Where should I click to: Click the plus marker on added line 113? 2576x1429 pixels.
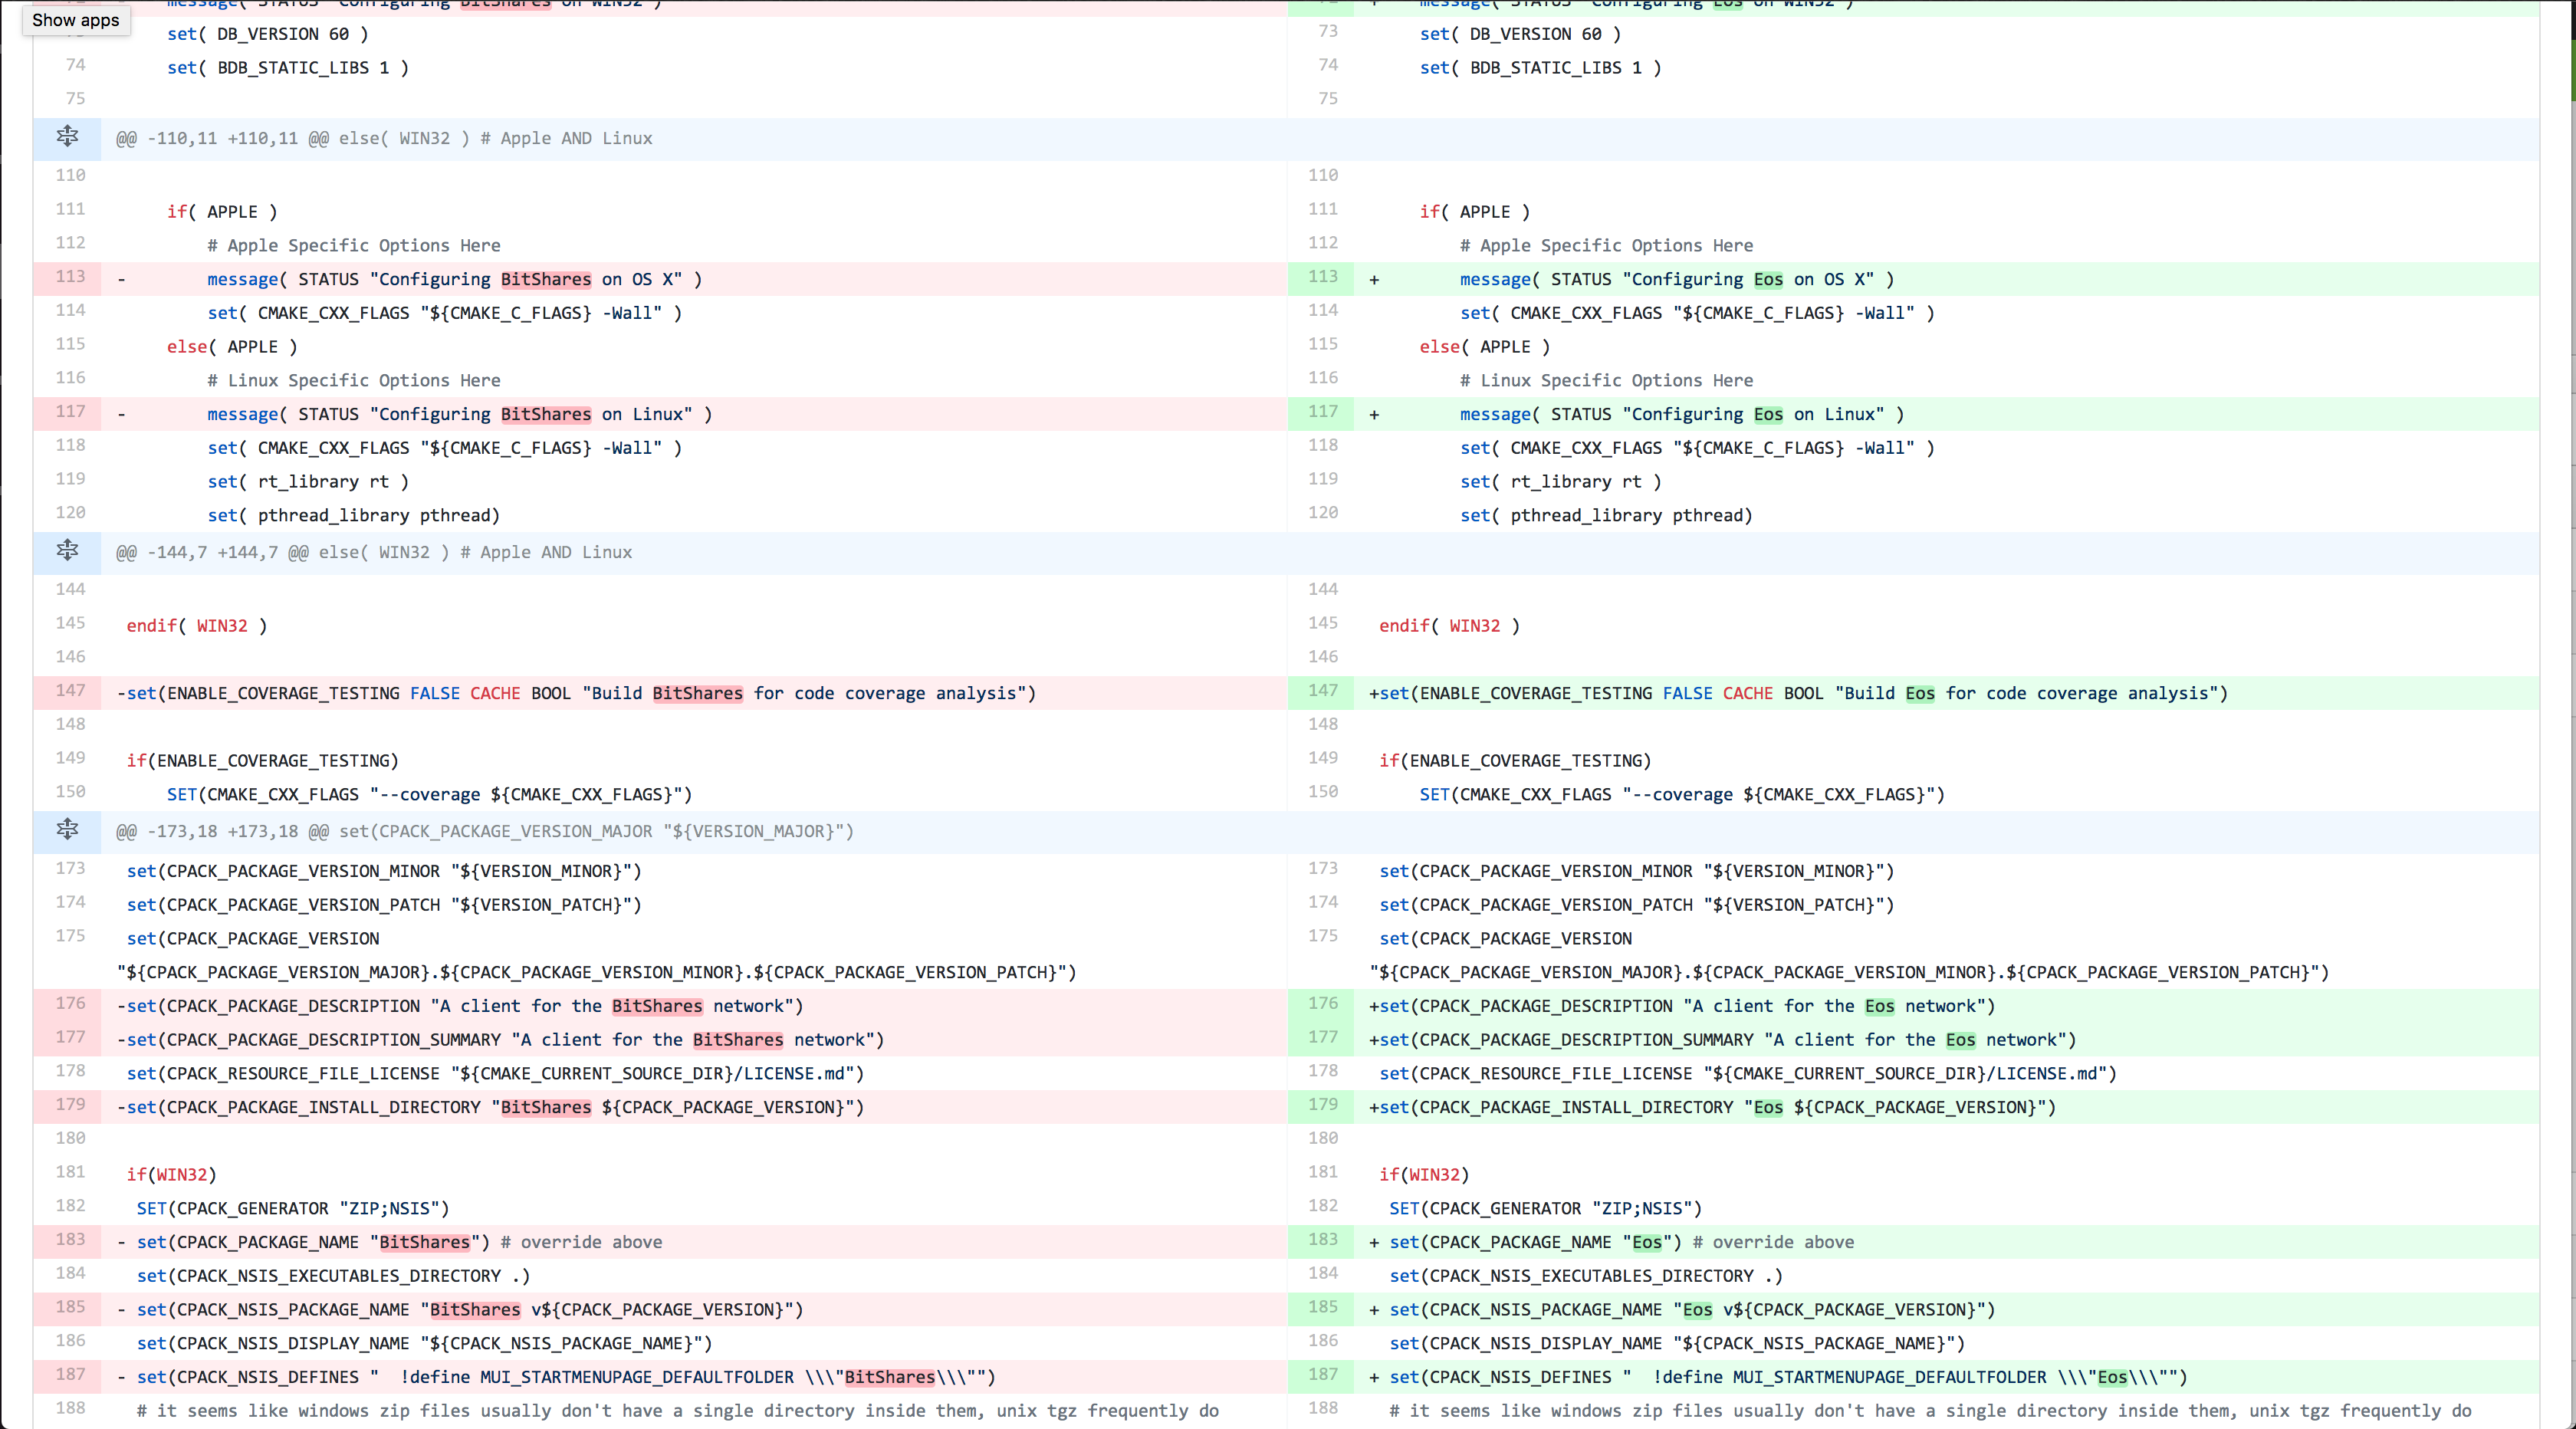[x=1374, y=280]
